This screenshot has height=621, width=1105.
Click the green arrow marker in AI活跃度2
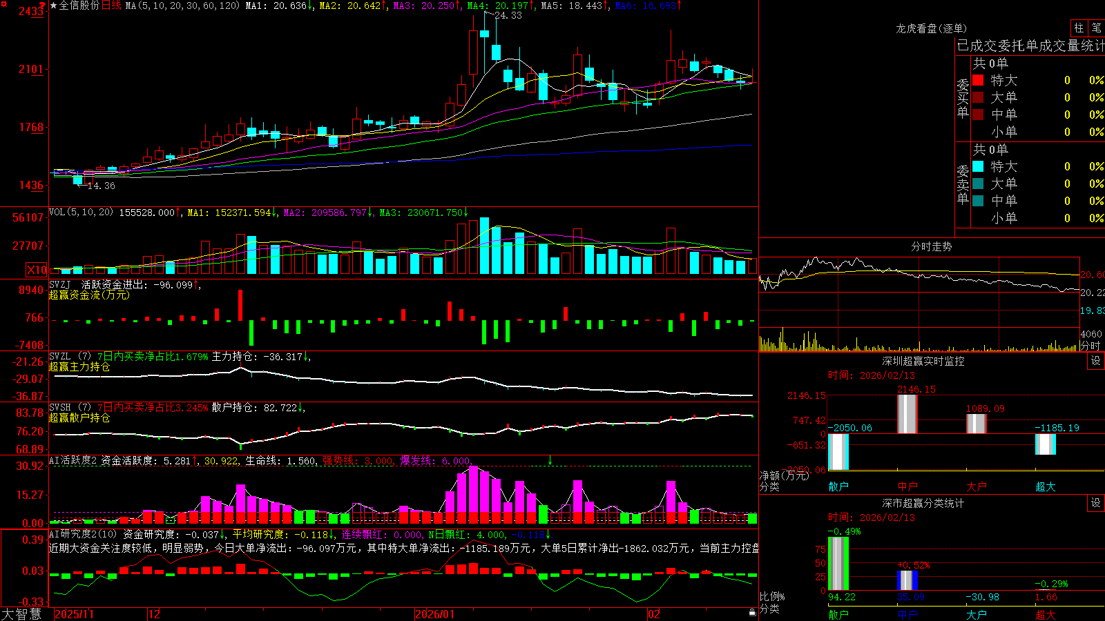[550, 460]
